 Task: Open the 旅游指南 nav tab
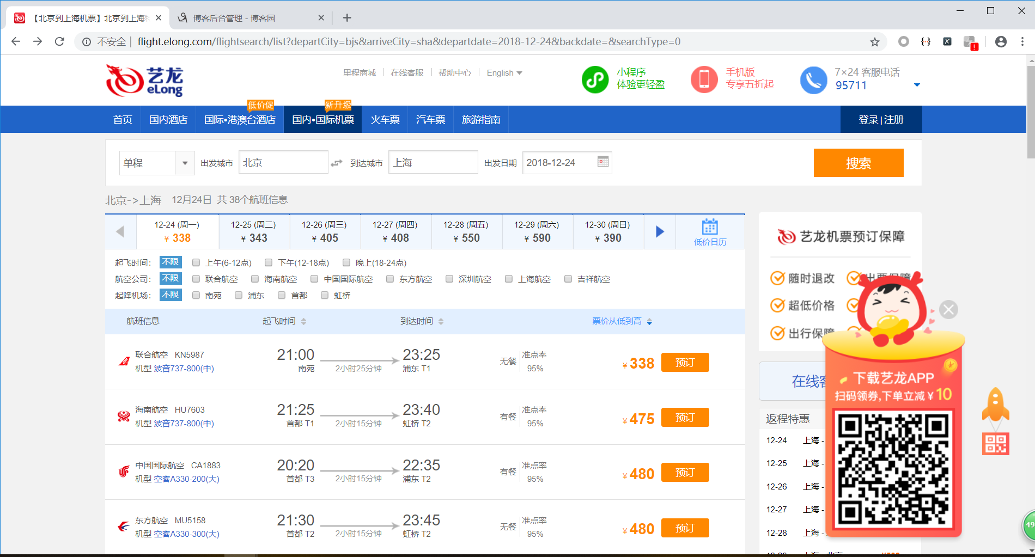click(481, 120)
